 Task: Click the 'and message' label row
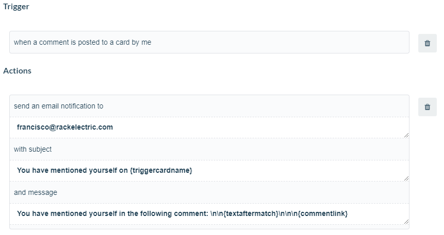point(209,193)
